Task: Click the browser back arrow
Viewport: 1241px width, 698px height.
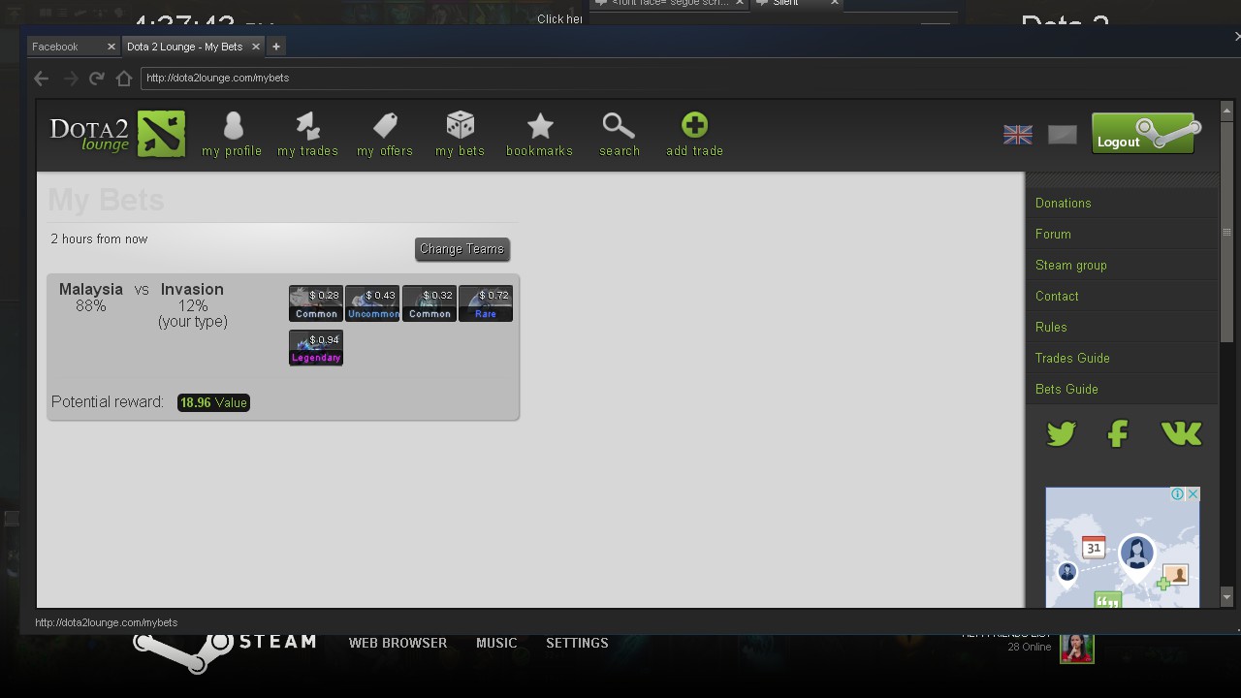Action: pos(41,79)
